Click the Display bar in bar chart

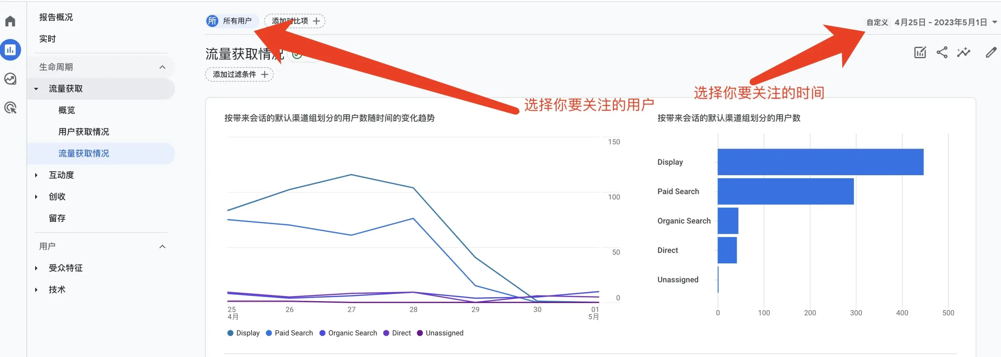[x=820, y=162]
